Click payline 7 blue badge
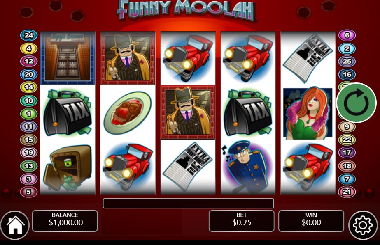 click(x=347, y=179)
